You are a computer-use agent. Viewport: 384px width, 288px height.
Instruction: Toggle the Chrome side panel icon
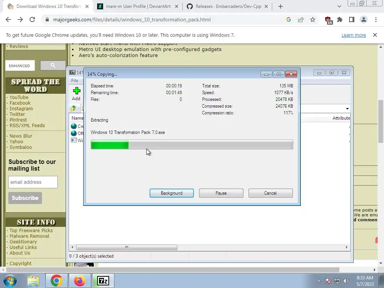tap(352, 19)
